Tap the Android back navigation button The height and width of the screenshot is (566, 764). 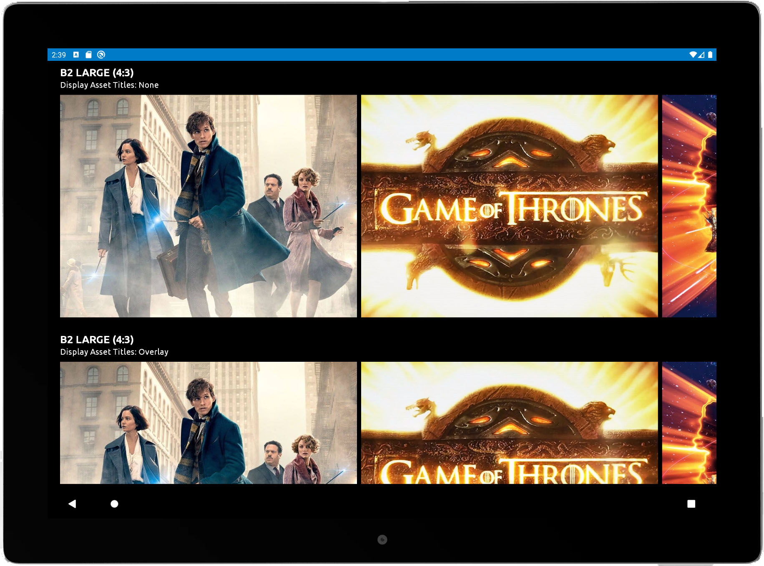pyautogui.click(x=72, y=503)
